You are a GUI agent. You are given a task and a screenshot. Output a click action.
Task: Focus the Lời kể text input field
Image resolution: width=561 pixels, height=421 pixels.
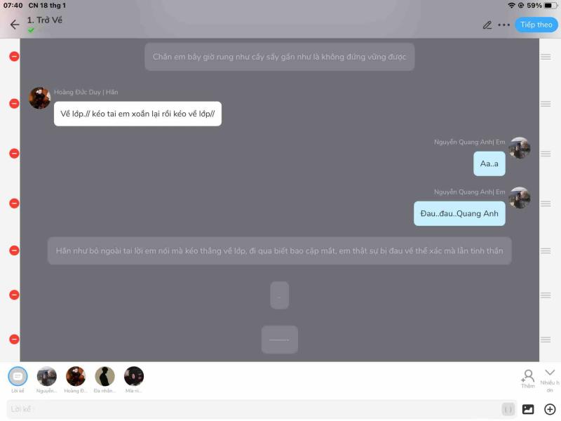(262, 409)
